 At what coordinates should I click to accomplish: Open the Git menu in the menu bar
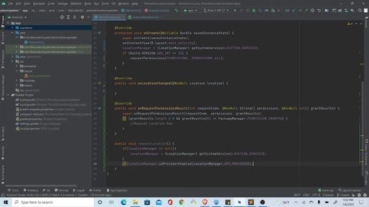[x=114, y=4]
